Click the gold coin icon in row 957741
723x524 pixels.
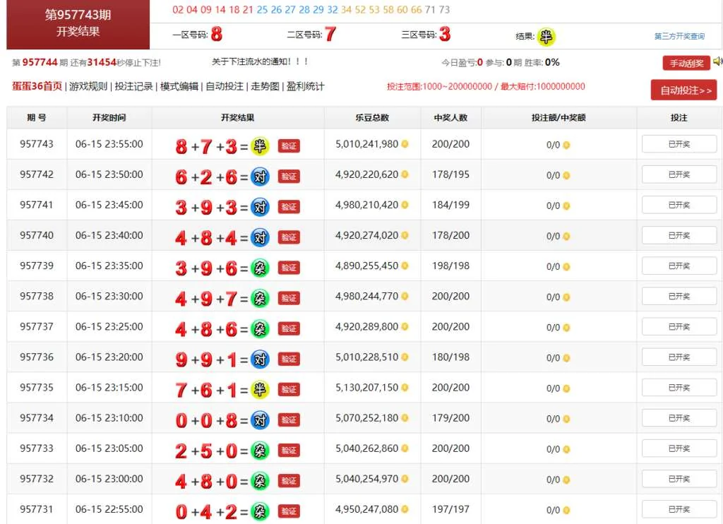(405, 206)
